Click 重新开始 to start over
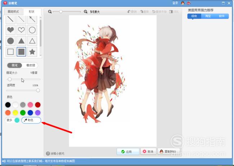This screenshot has height=166, width=234. coord(159,12)
